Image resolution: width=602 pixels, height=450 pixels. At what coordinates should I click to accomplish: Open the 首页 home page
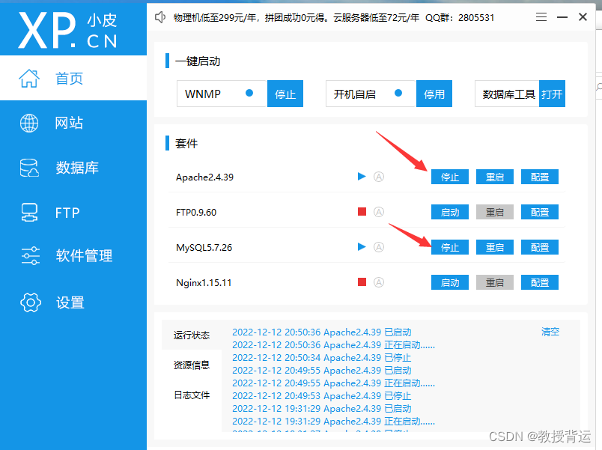pyautogui.click(x=73, y=78)
